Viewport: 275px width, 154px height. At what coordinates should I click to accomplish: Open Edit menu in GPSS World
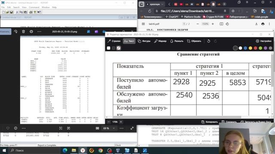9,7
